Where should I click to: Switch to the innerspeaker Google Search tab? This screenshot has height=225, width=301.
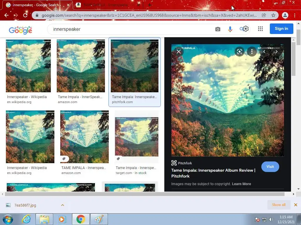(x=36, y=5)
